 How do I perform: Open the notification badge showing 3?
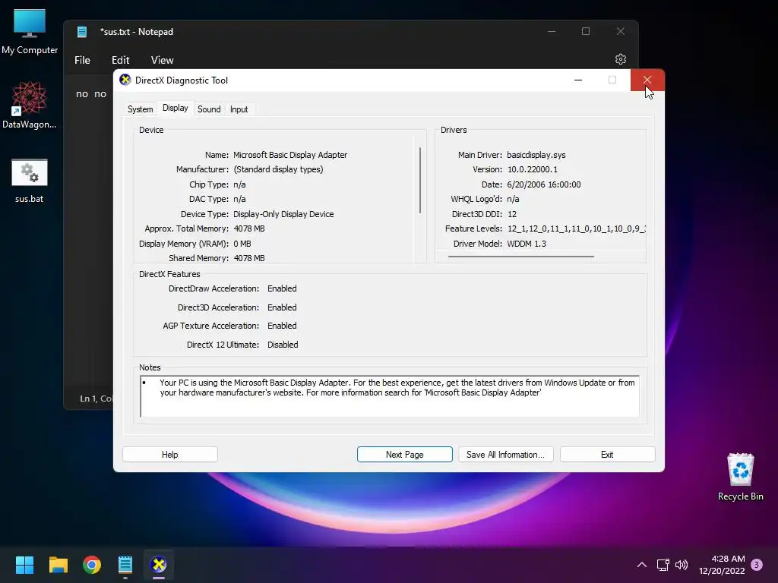(x=757, y=565)
